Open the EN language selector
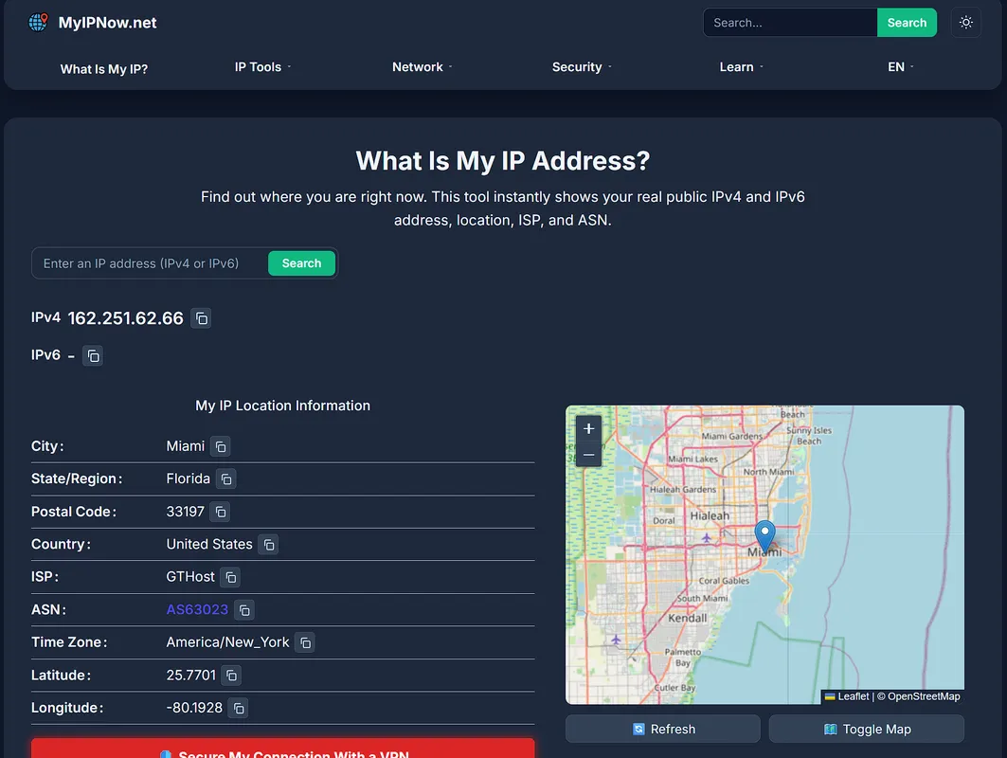Image resolution: width=1007 pixels, height=758 pixels. click(900, 67)
